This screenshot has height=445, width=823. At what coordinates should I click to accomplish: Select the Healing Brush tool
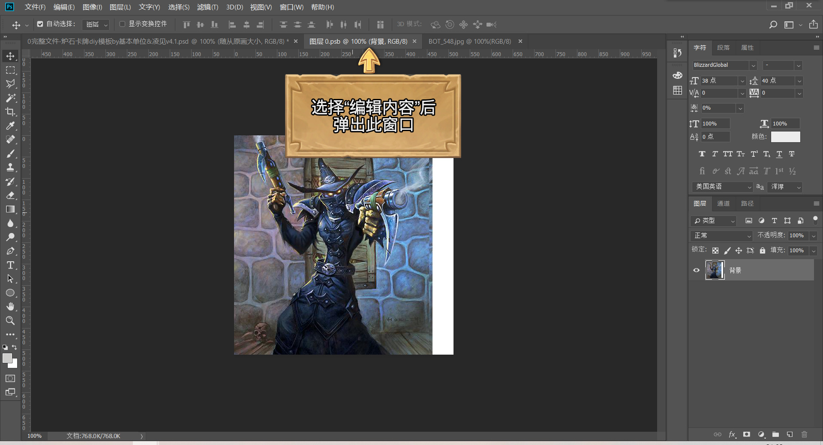click(10, 140)
